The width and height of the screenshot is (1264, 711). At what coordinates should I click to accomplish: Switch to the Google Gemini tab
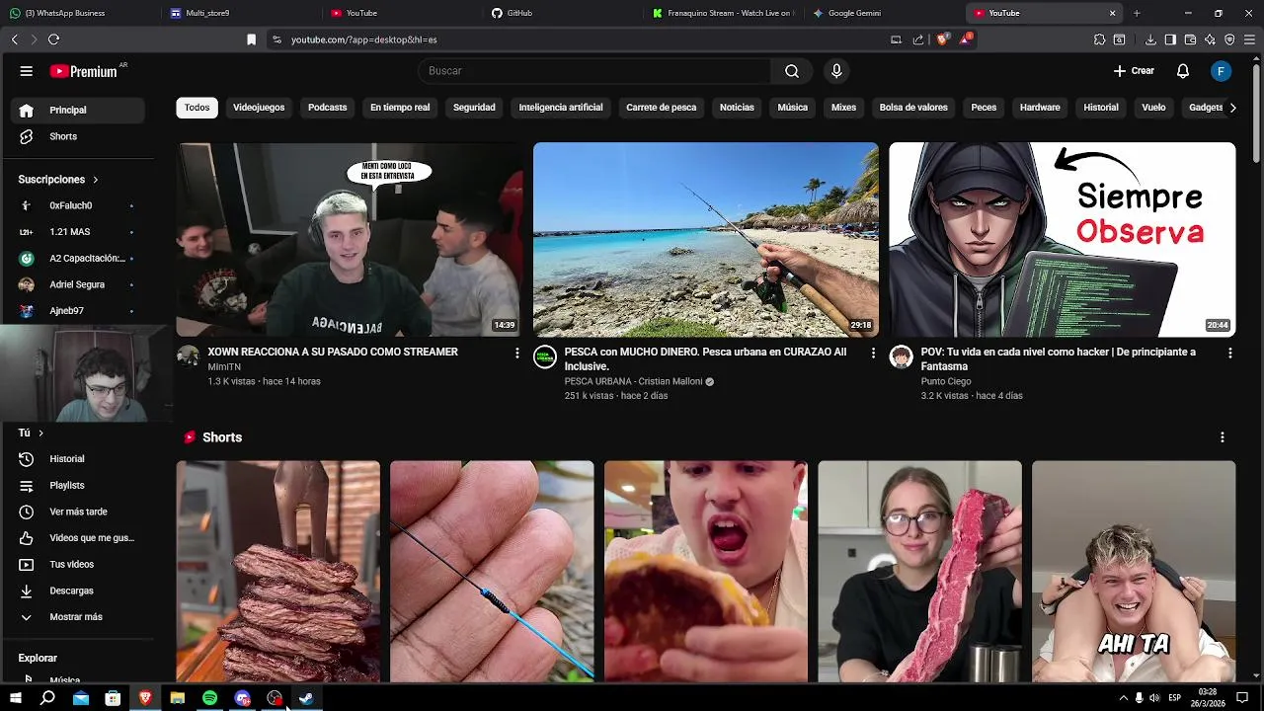[x=884, y=13]
